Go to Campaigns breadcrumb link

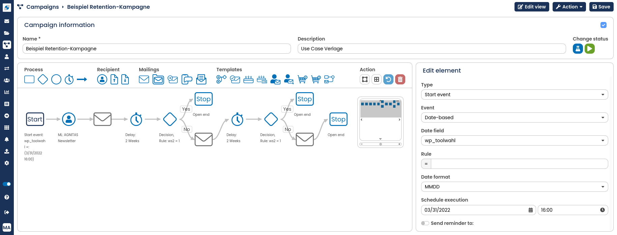tap(42, 7)
